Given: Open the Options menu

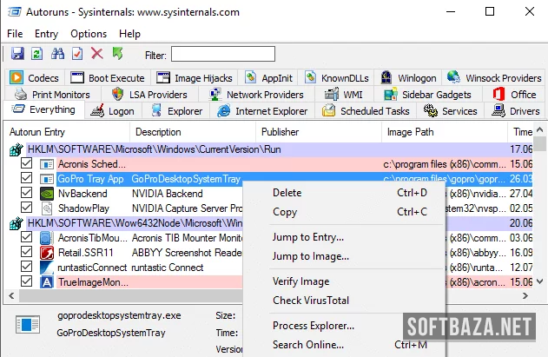Looking at the screenshot, I should point(89,34).
